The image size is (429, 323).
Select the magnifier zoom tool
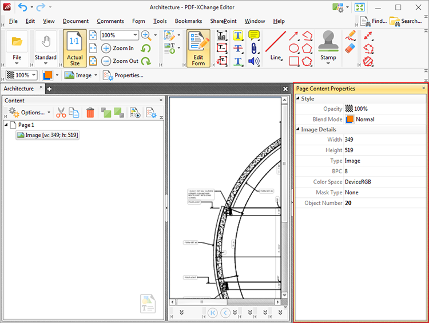pyautogui.click(x=146, y=35)
